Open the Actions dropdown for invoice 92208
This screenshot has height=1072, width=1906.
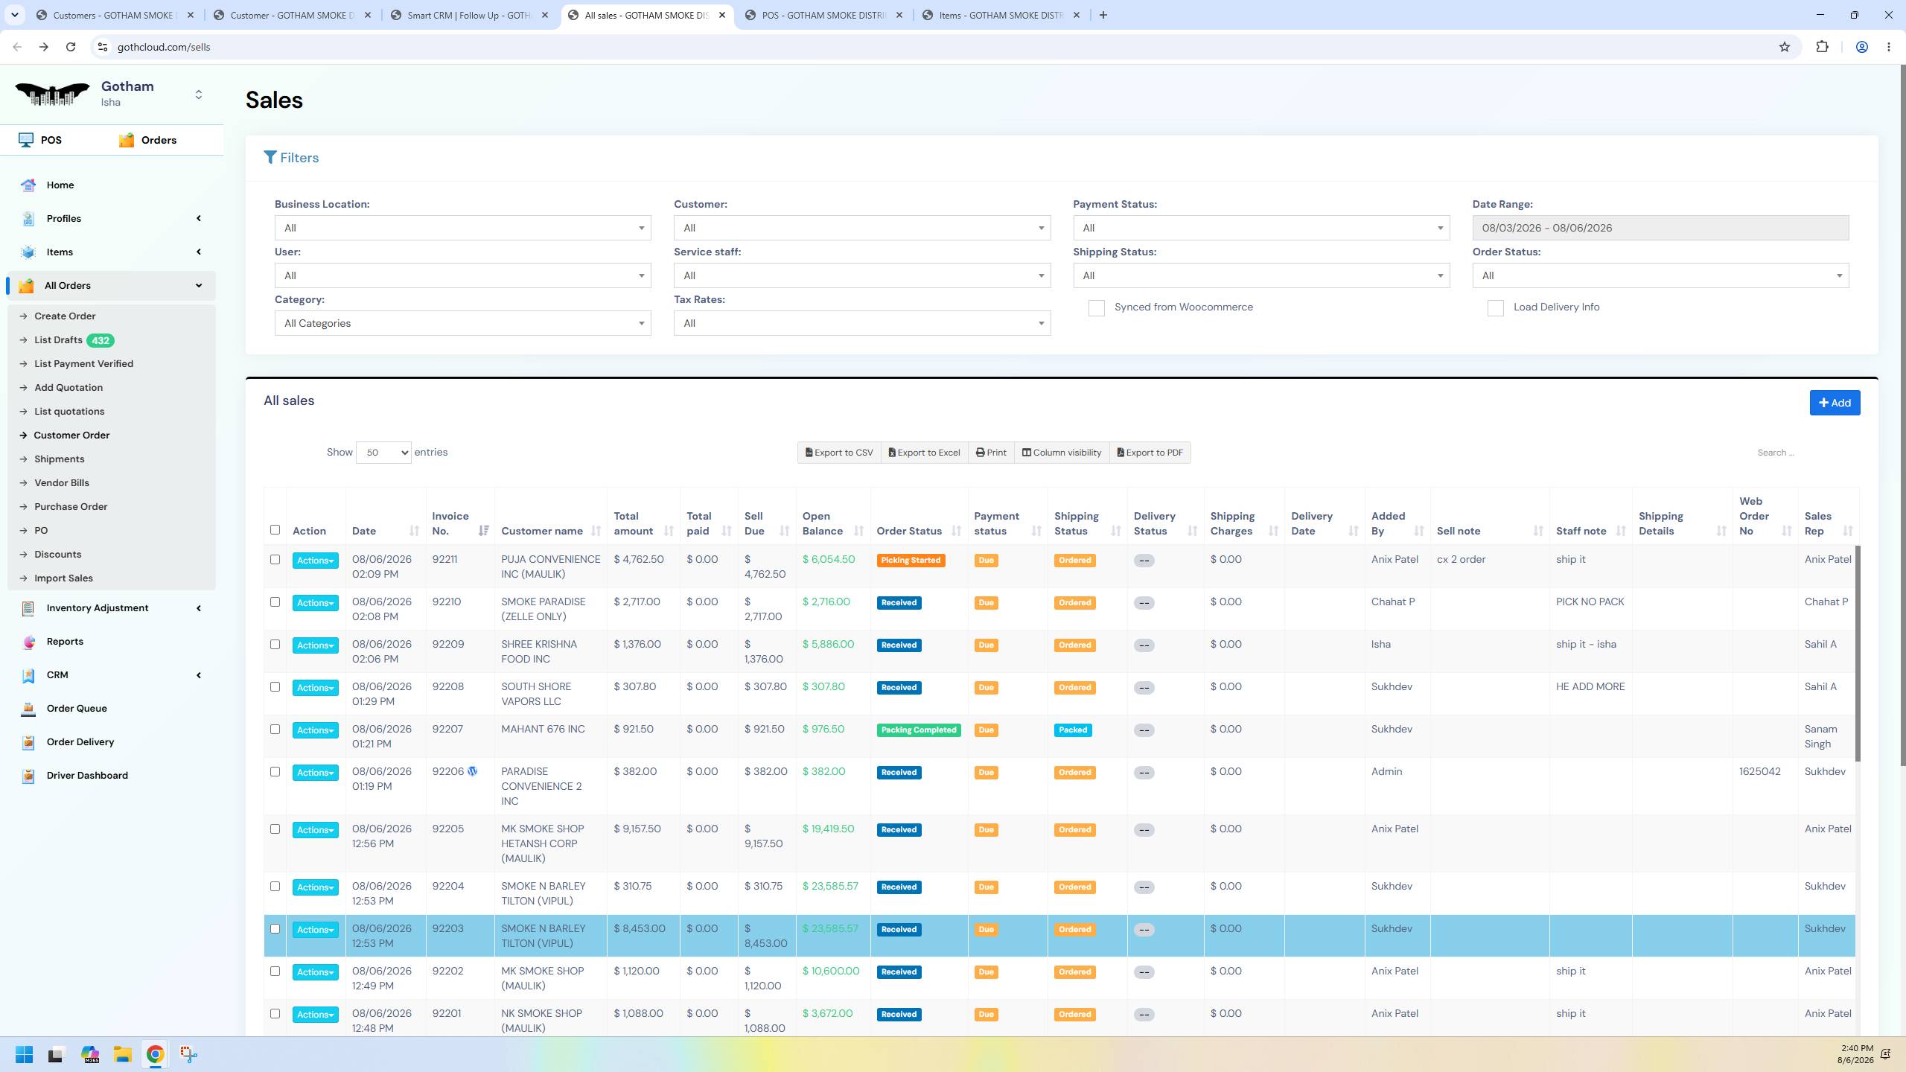click(x=315, y=688)
